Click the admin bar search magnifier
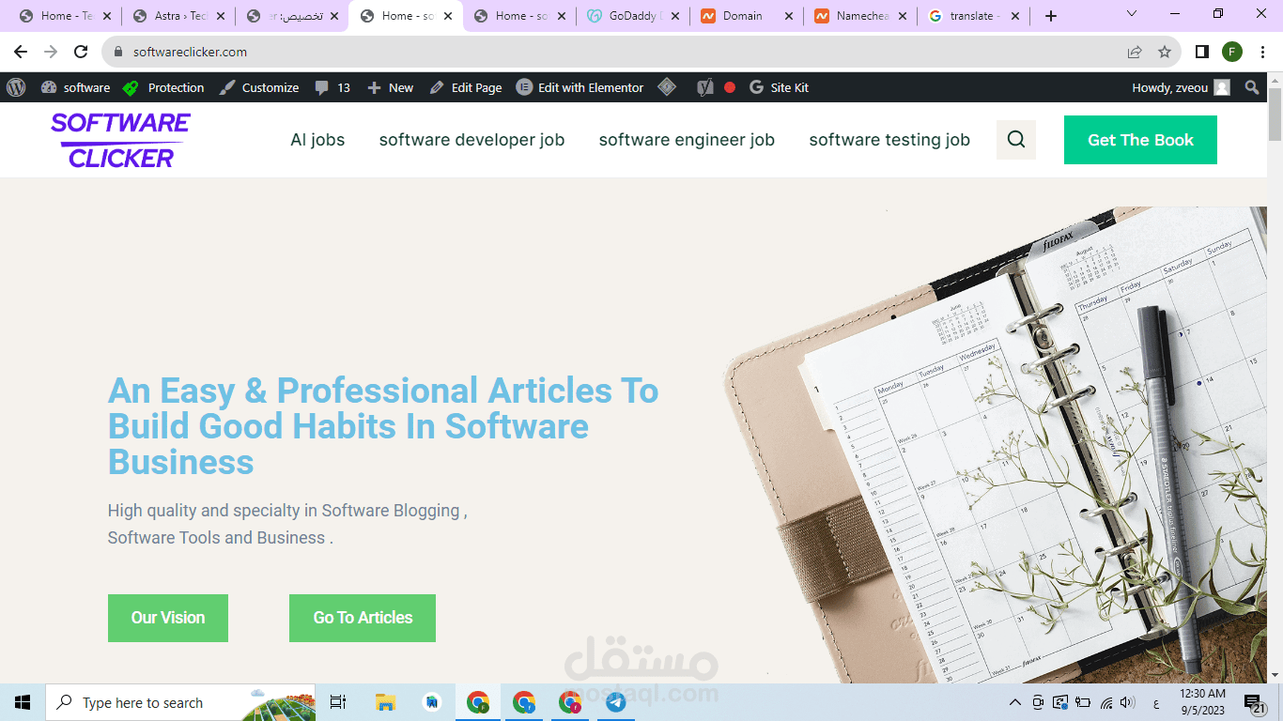Image resolution: width=1283 pixels, height=721 pixels. (1252, 87)
